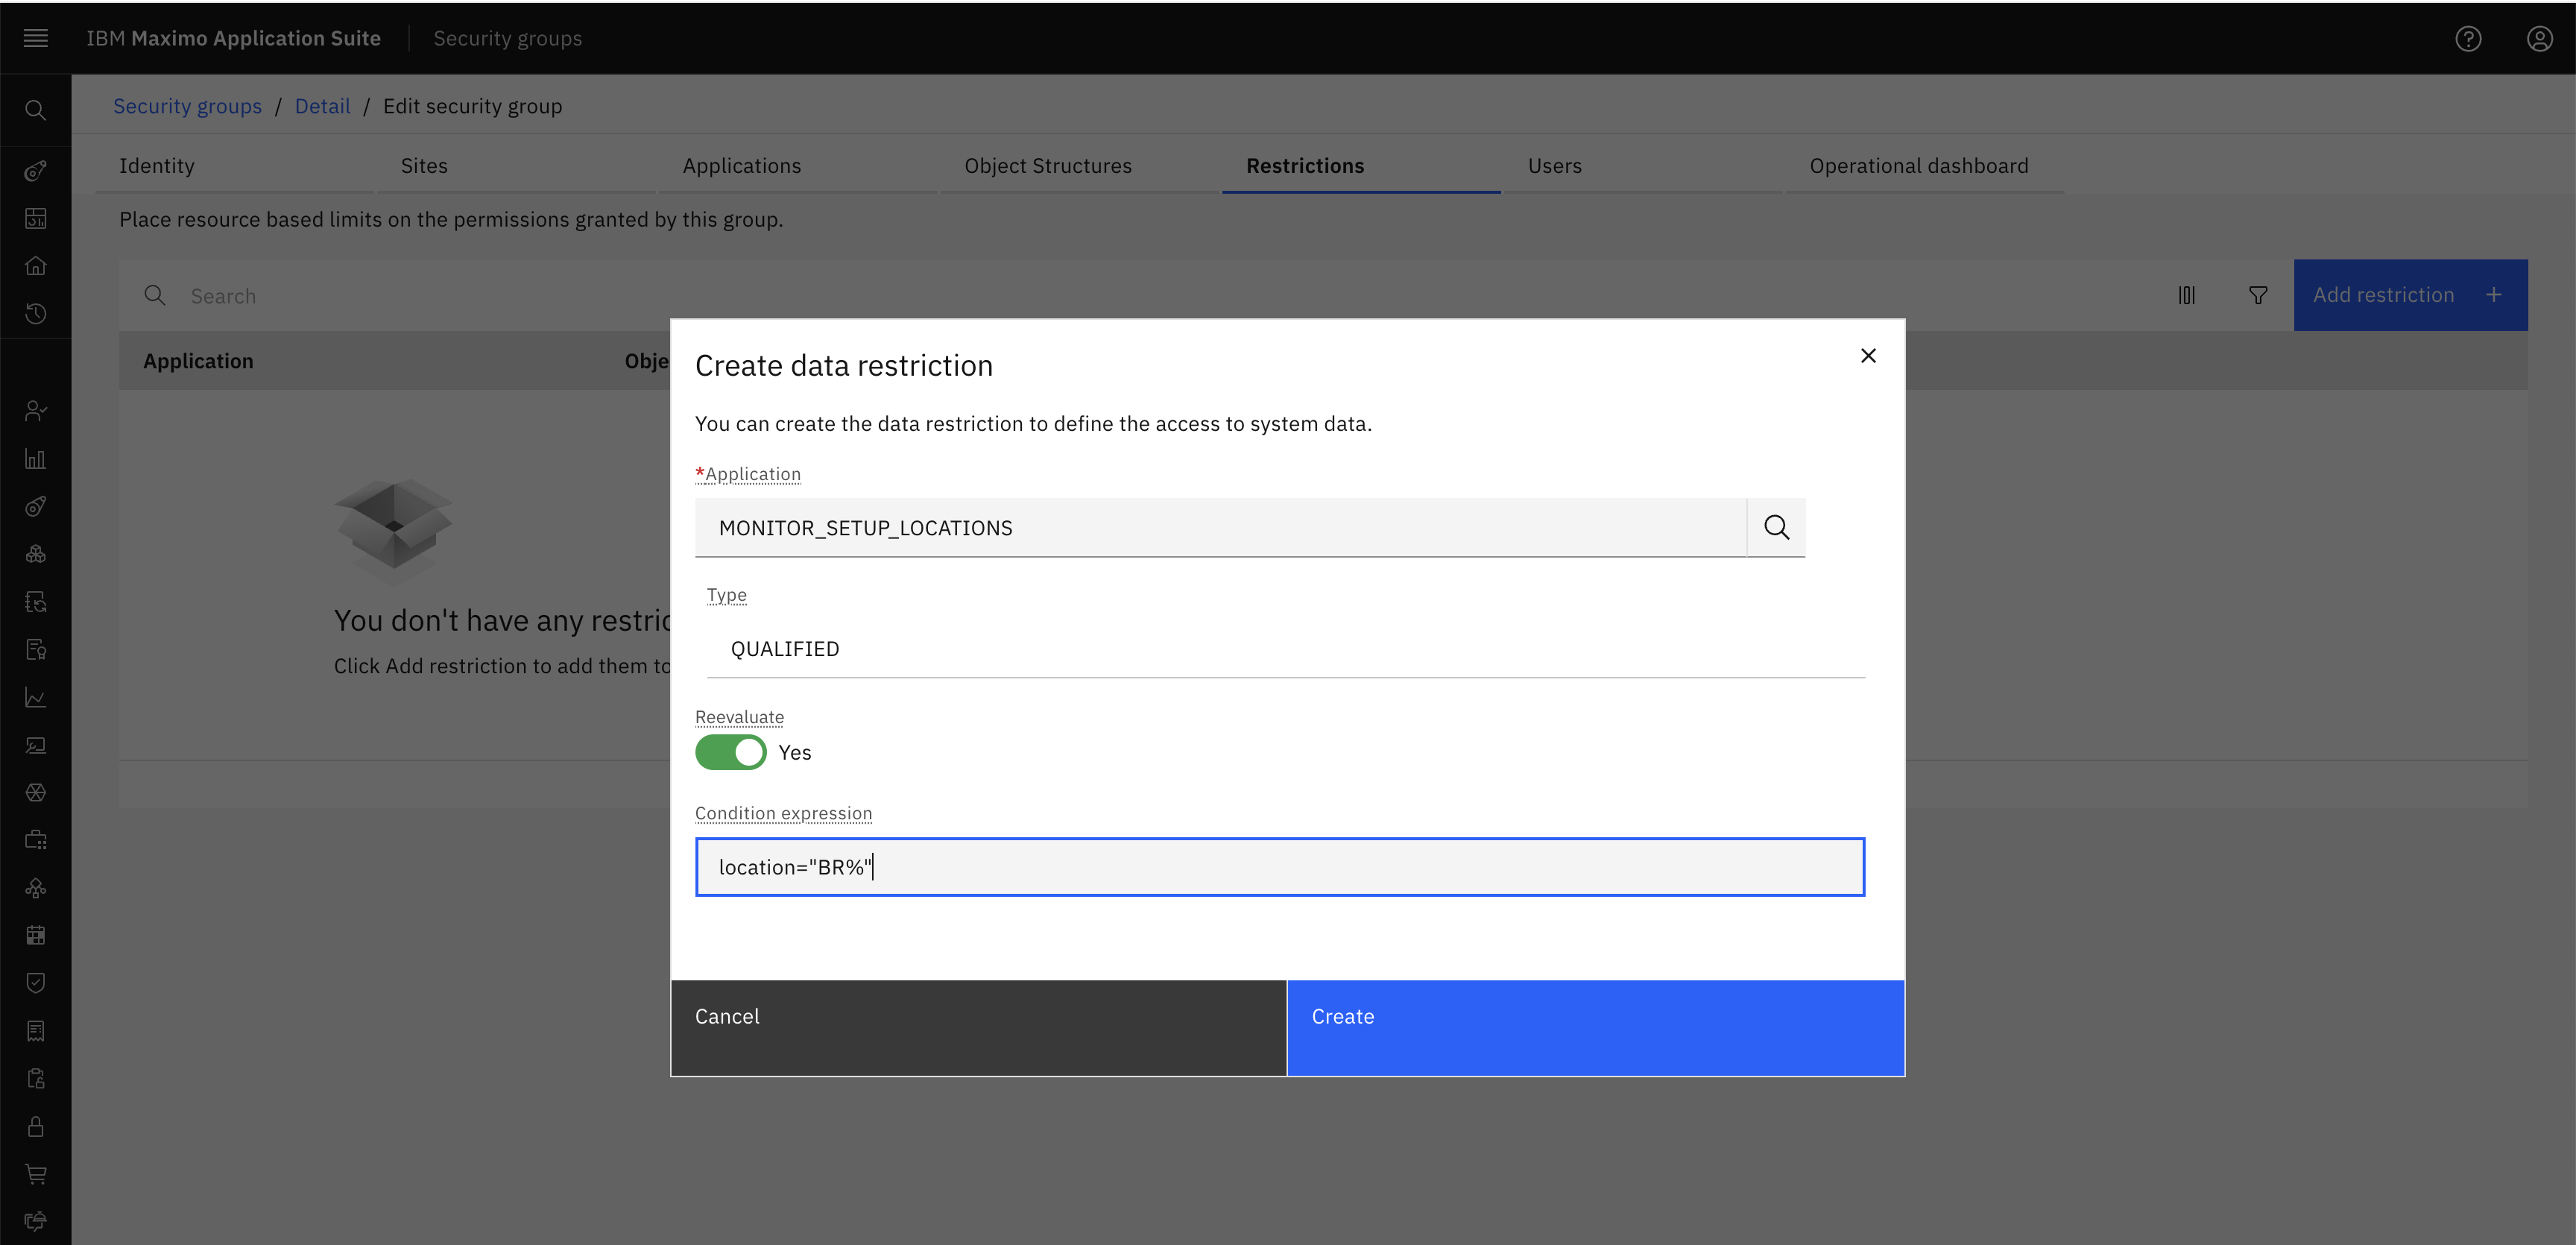Image resolution: width=2576 pixels, height=1245 pixels.
Task: Open the Object Structures tab
Action: coord(1048,166)
